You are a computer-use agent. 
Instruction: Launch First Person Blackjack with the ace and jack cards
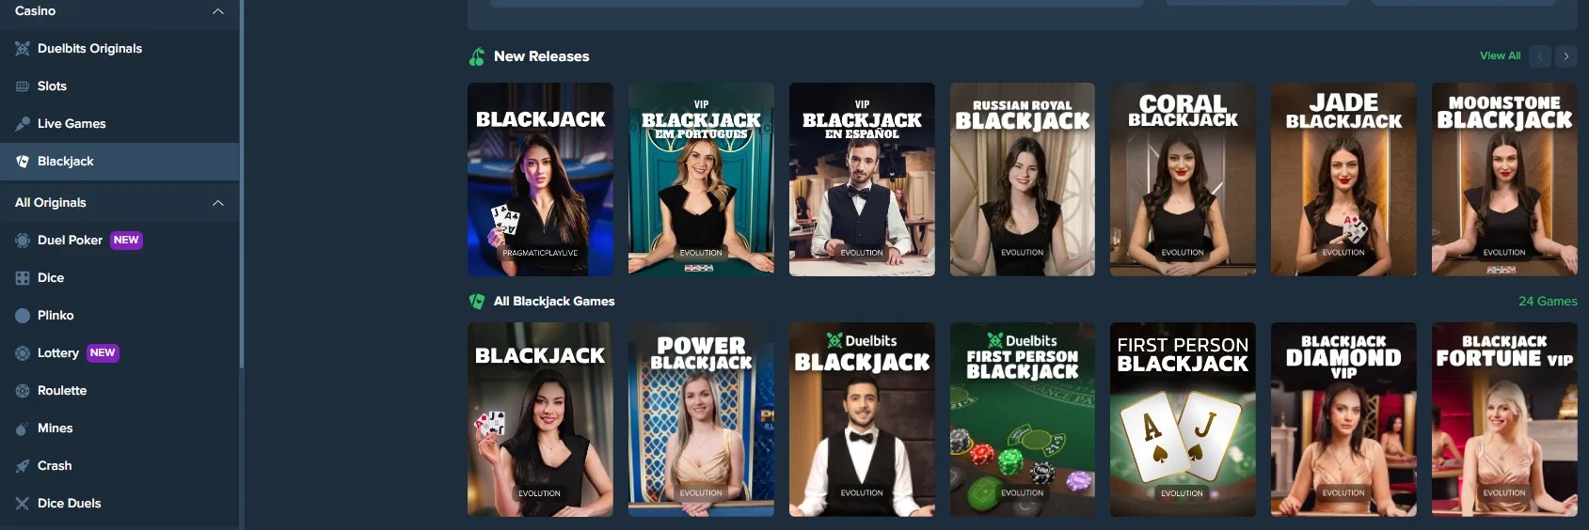click(x=1183, y=419)
